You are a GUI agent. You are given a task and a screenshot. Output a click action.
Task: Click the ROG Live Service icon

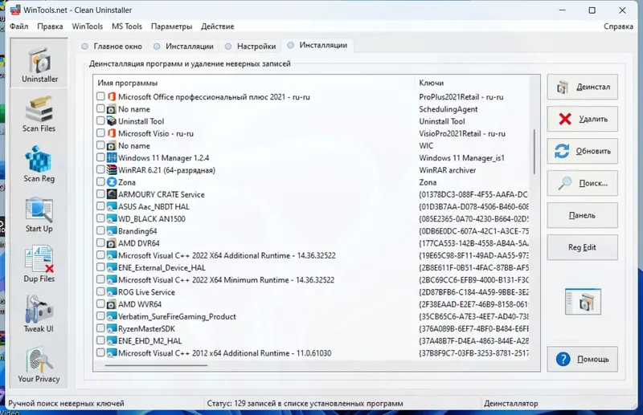tap(112, 292)
